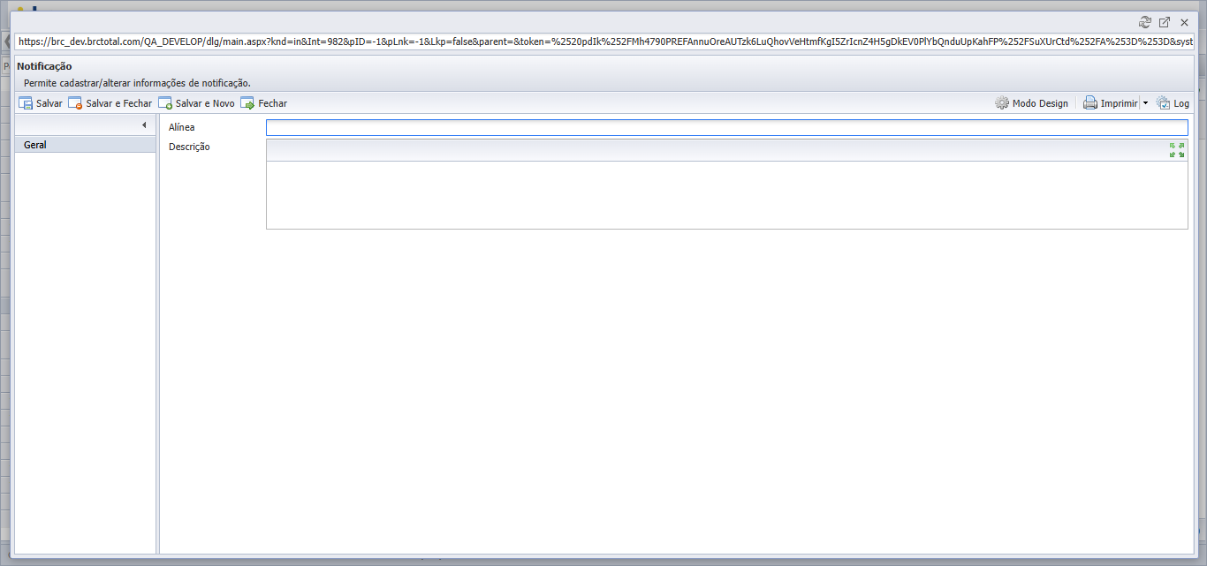This screenshot has width=1207, height=566.
Task: Close the Notificação dialog with the X
Action: tap(1184, 22)
